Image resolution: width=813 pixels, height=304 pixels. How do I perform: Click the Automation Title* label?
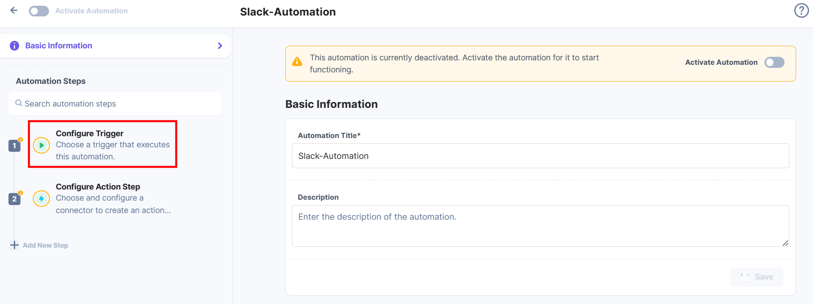coord(329,135)
